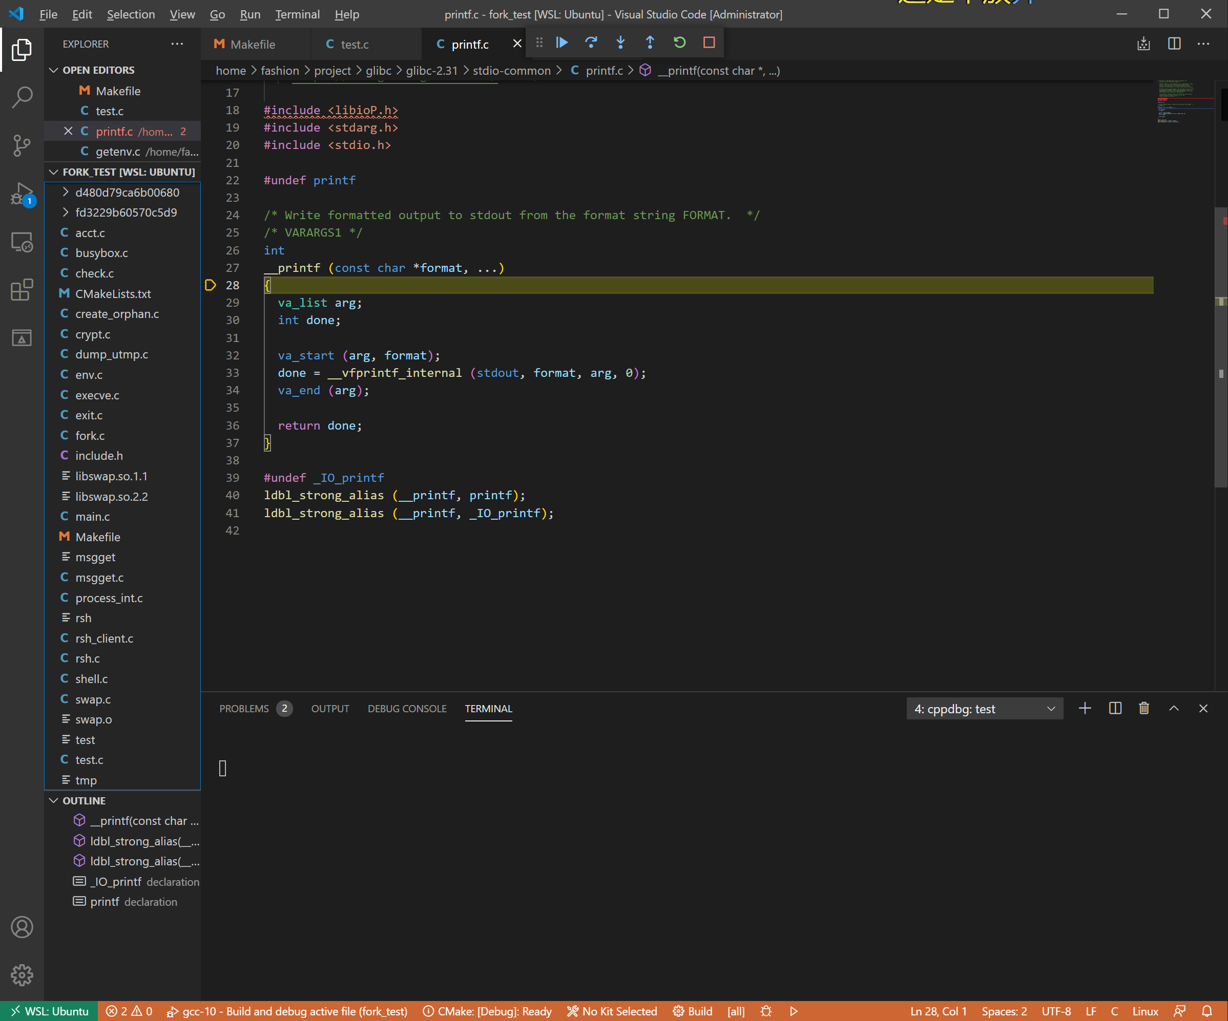1228x1021 pixels.
Task: Click the Continue/Play debug toolbar button
Action: tap(563, 43)
